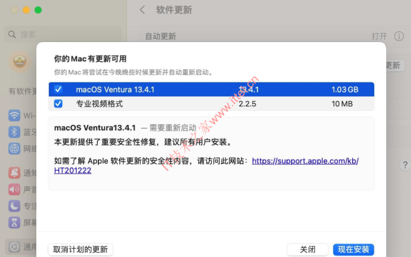Uncheck the 专业视频格式 update checkbox
Image resolution: width=411 pixels, height=257 pixels.
coord(58,104)
